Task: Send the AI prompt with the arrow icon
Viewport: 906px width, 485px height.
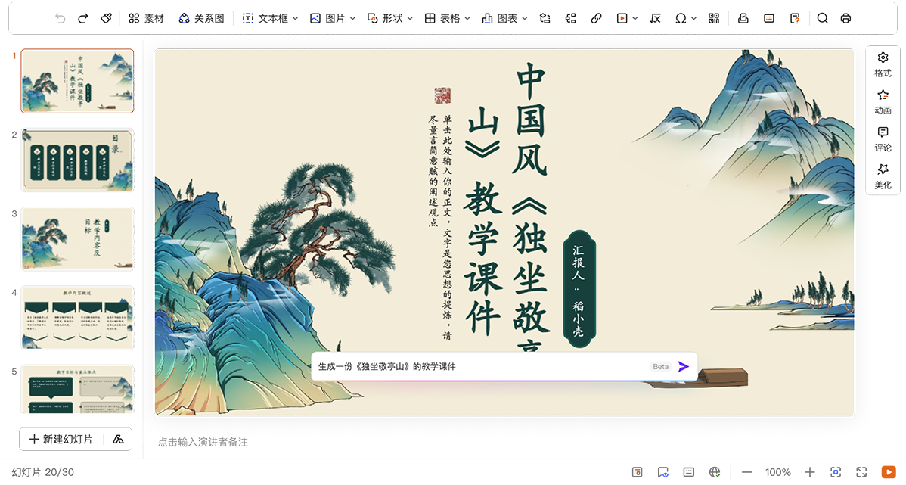Action: click(x=684, y=367)
